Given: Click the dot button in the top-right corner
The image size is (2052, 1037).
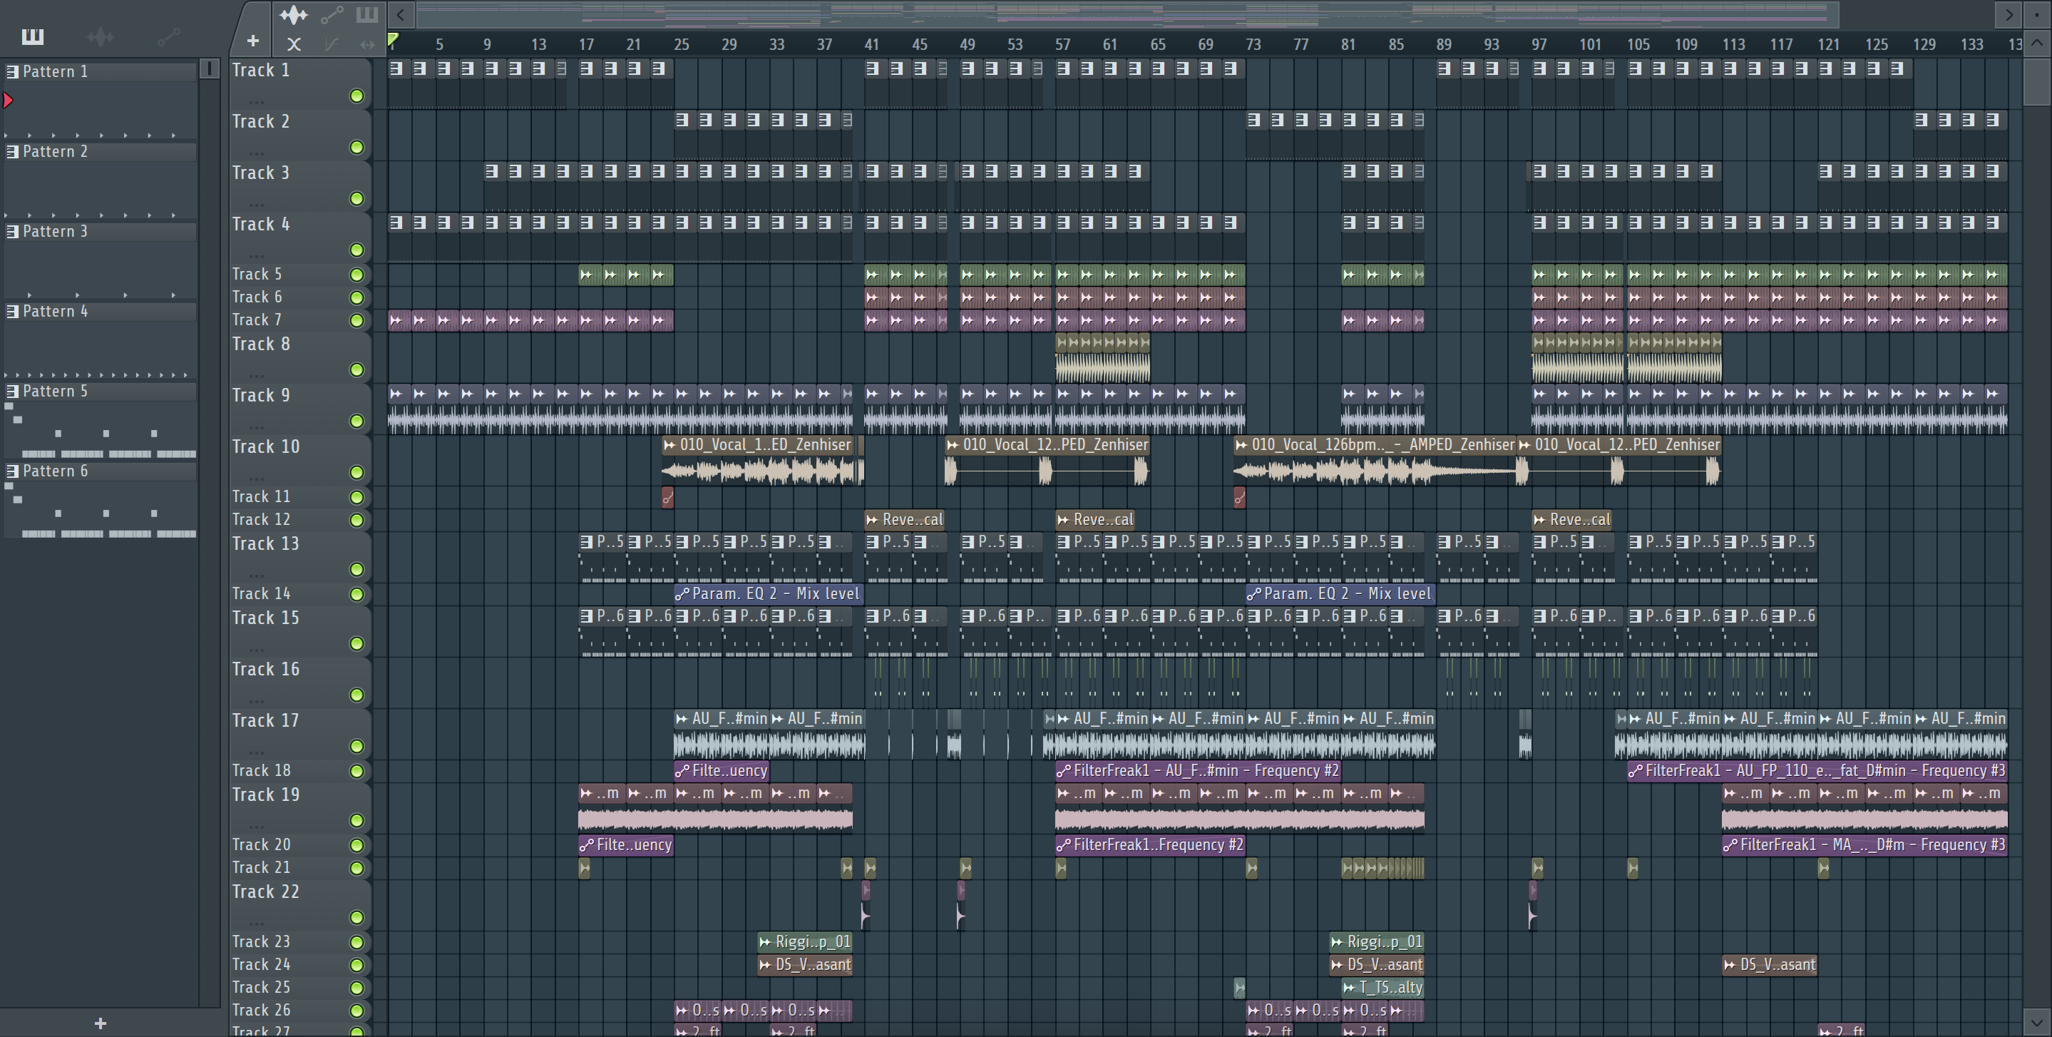Looking at the screenshot, I should (x=2037, y=14).
